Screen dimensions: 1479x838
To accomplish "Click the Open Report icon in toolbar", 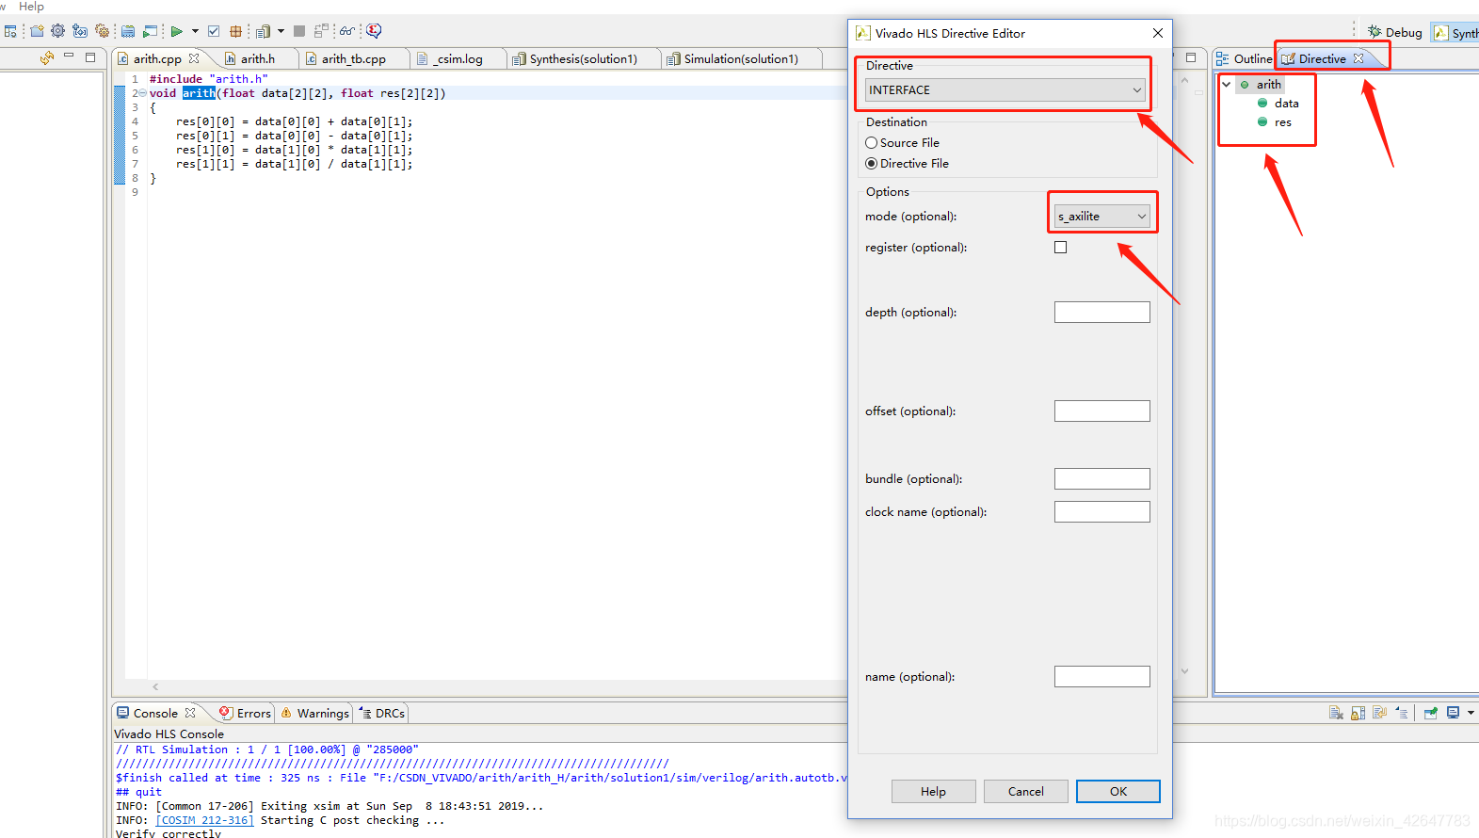I will point(263,31).
